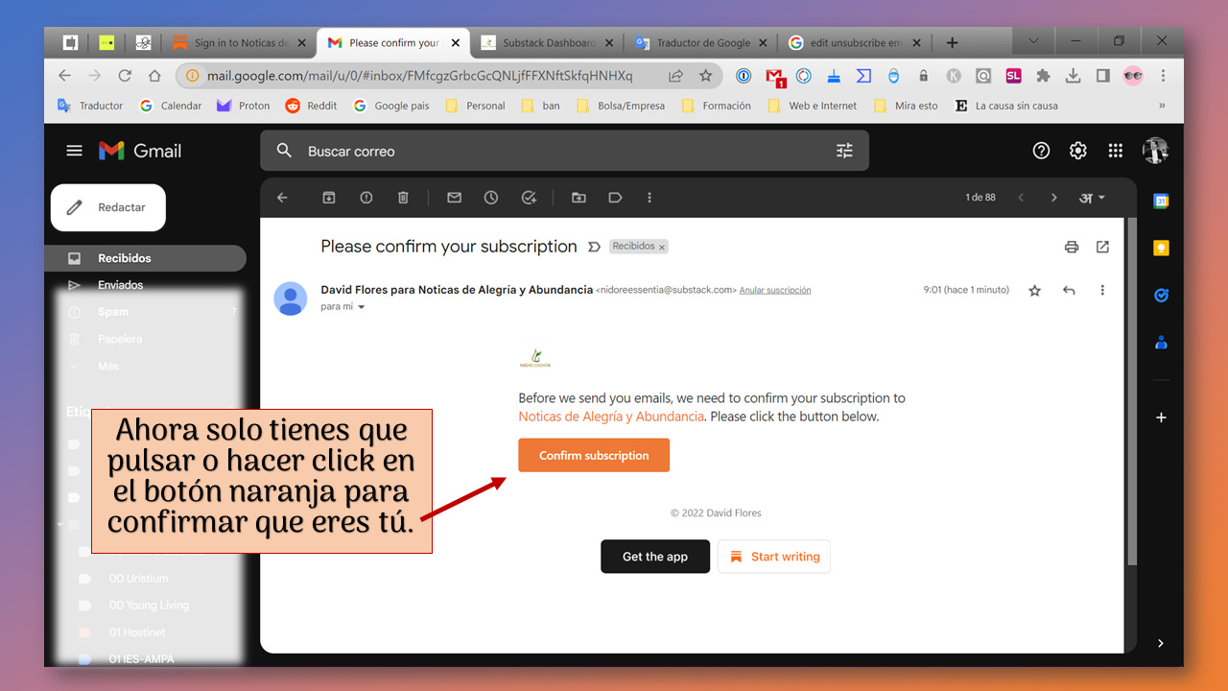The width and height of the screenshot is (1228, 691).
Task: Open input tools language dropdown
Action: 1092,198
